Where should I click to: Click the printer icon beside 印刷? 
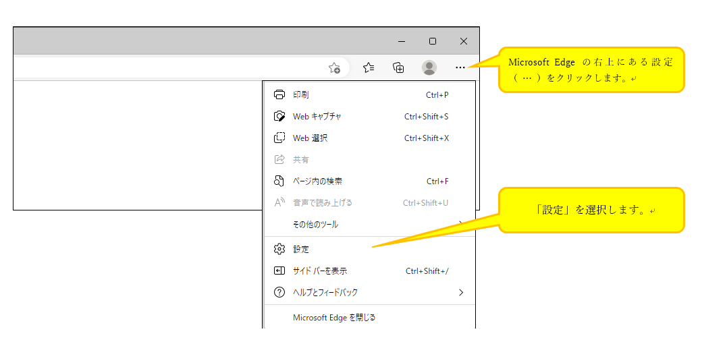pos(279,95)
